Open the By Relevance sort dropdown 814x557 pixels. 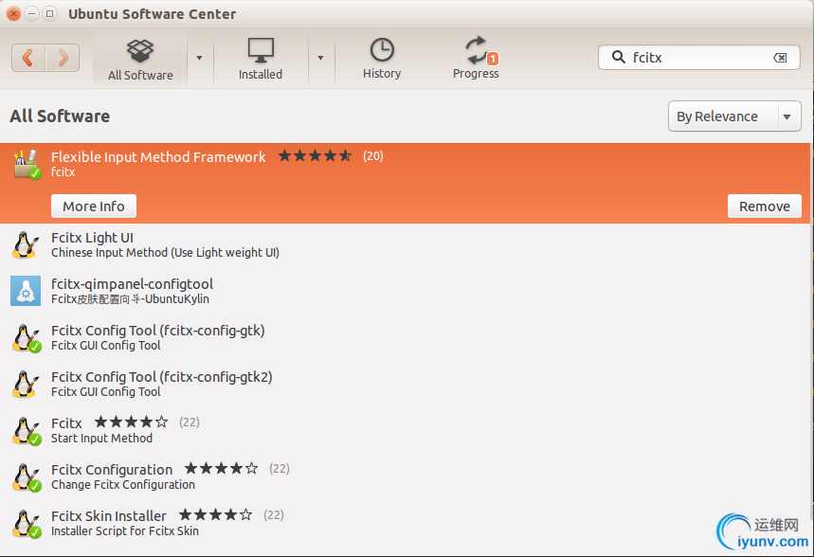(734, 117)
